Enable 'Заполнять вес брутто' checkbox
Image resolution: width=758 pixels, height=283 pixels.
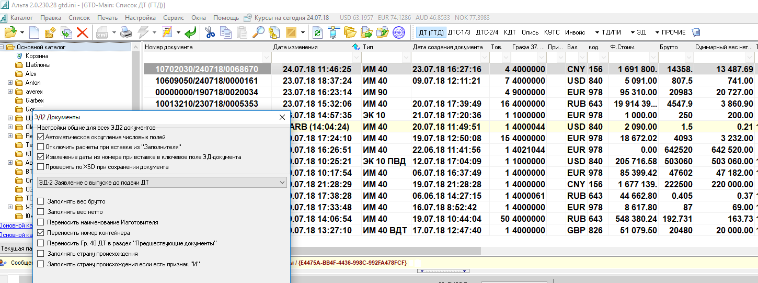pyautogui.click(x=41, y=201)
